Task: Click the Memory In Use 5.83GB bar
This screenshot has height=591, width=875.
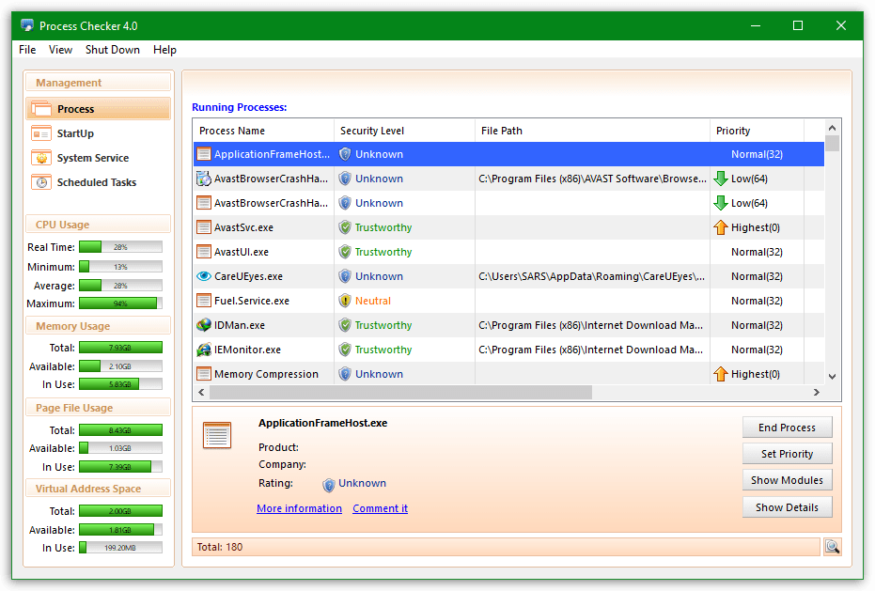Action: (x=120, y=384)
